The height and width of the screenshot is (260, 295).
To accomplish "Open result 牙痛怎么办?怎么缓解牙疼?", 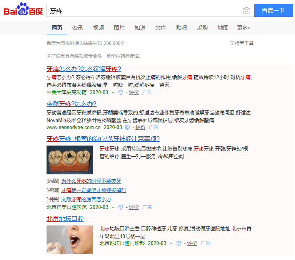I will click(x=84, y=69).
